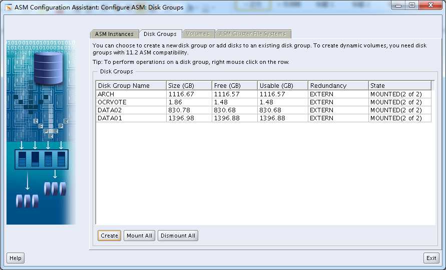Click size value 1116.67

pos(181,94)
